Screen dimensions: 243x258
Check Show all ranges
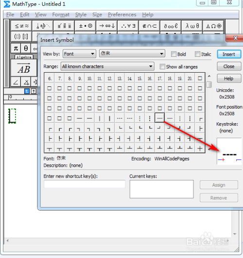click(162, 66)
